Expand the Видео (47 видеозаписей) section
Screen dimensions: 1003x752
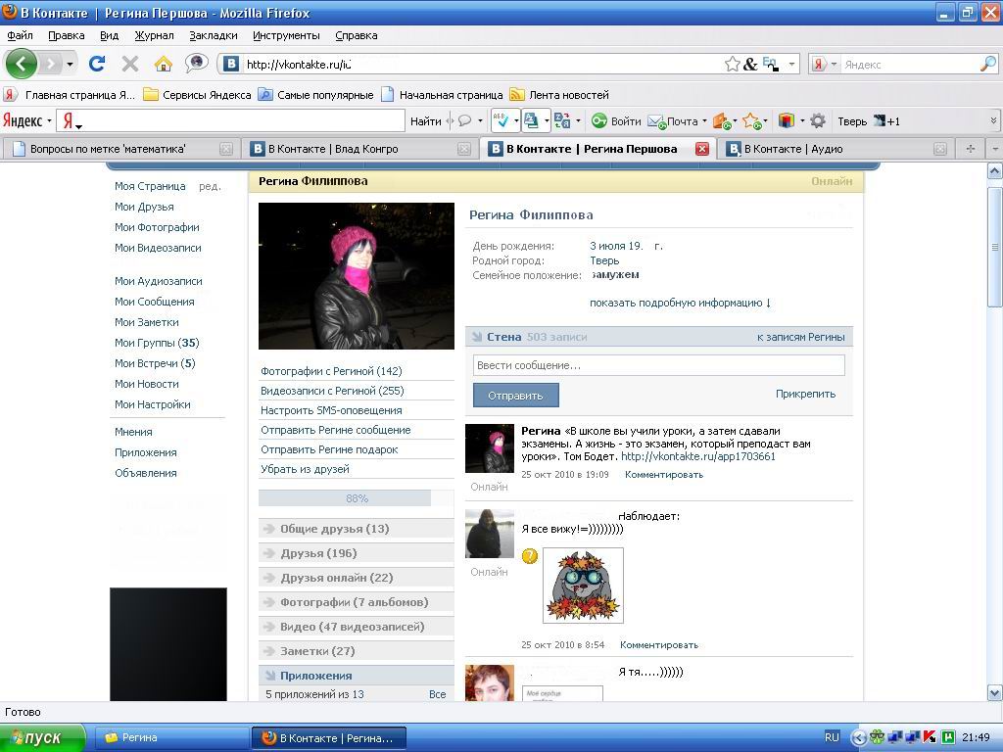(357, 627)
